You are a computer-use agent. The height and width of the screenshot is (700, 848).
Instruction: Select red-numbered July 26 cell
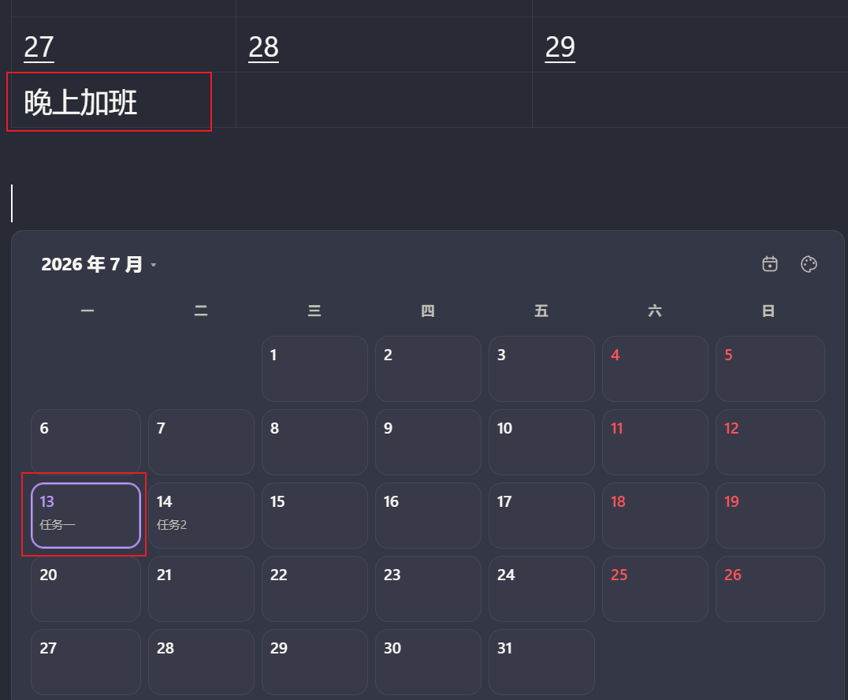(x=770, y=589)
